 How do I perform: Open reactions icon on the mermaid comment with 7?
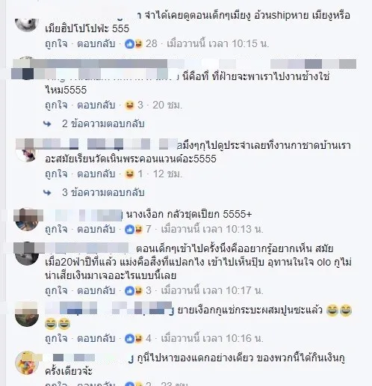coord(134,229)
